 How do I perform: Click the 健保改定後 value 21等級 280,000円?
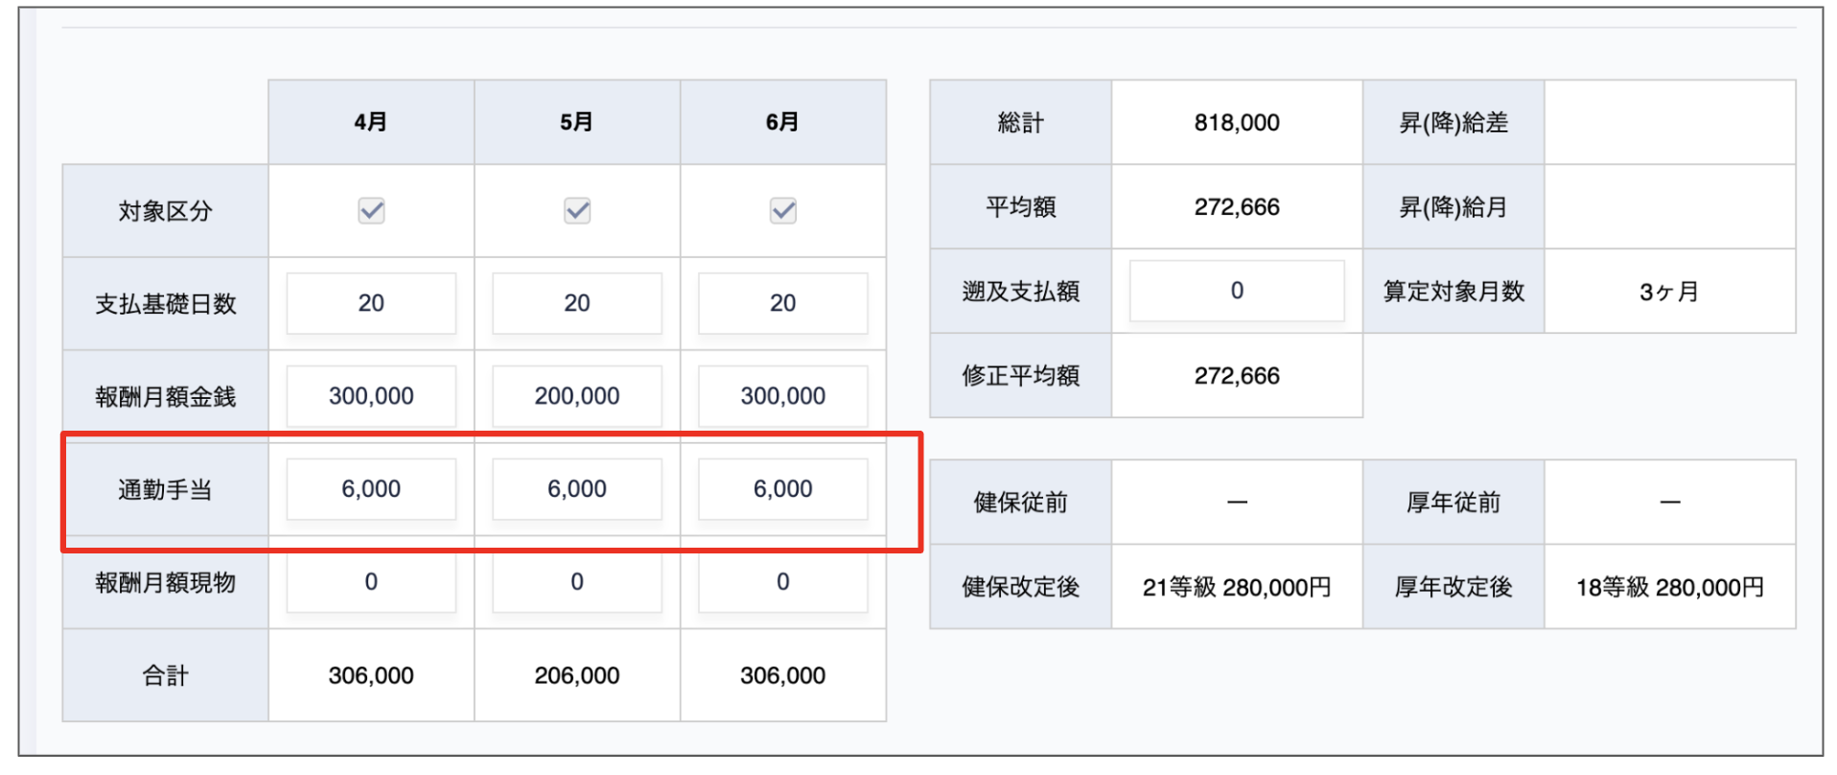click(x=1237, y=587)
